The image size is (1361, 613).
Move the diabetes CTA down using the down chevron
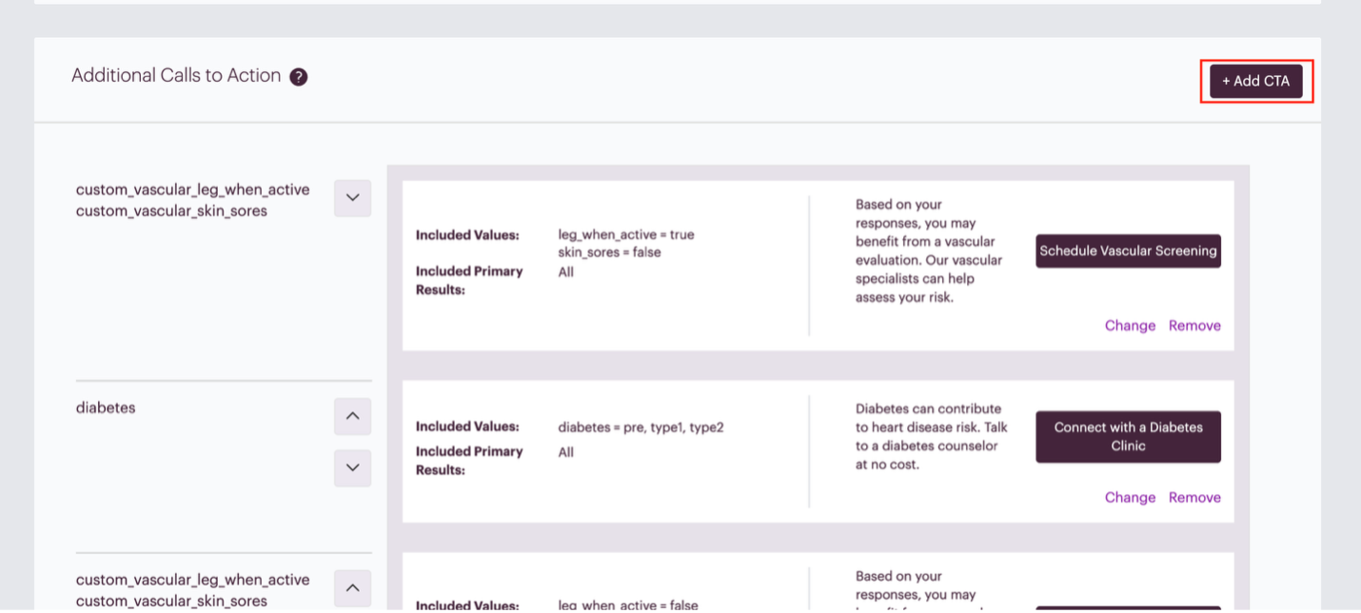[x=352, y=467]
